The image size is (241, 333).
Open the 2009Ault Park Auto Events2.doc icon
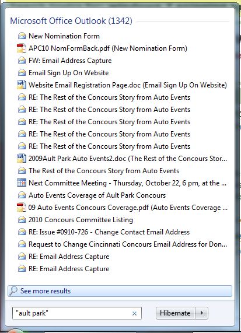(x=22, y=159)
